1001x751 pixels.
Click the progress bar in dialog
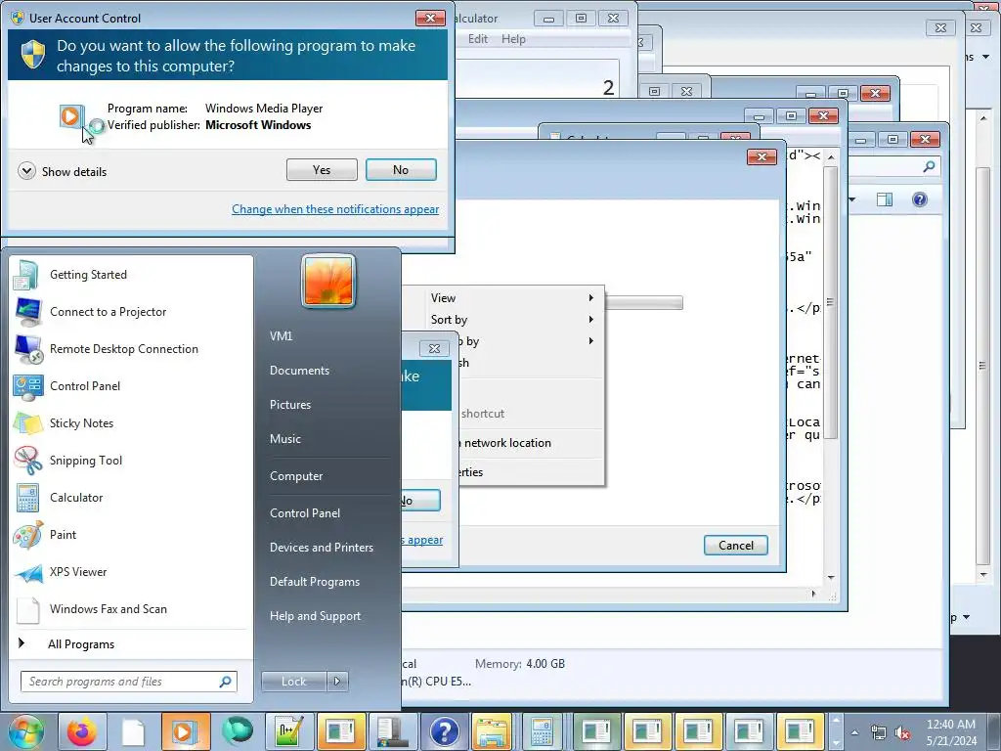click(643, 303)
